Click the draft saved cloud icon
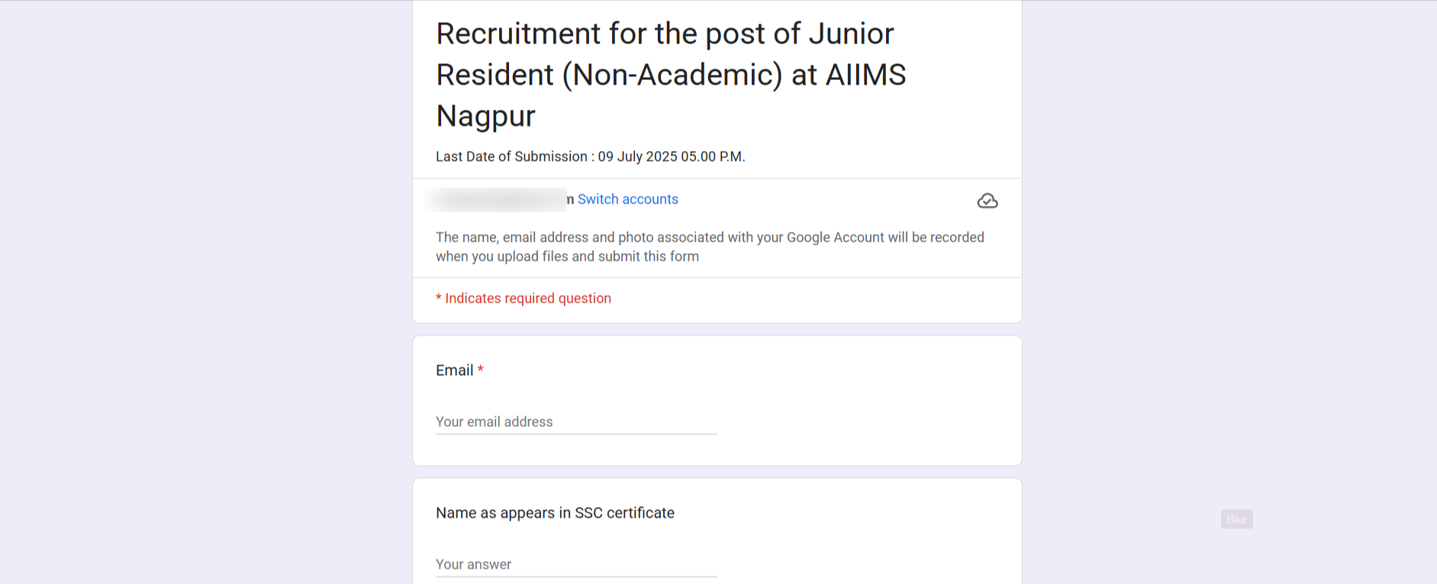1437x584 pixels. pos(988,201)
